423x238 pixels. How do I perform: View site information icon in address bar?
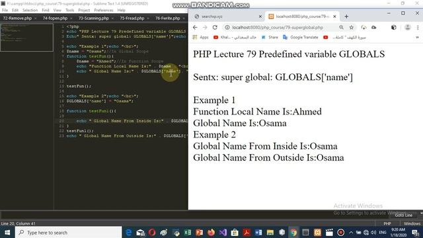click(227, 28)
